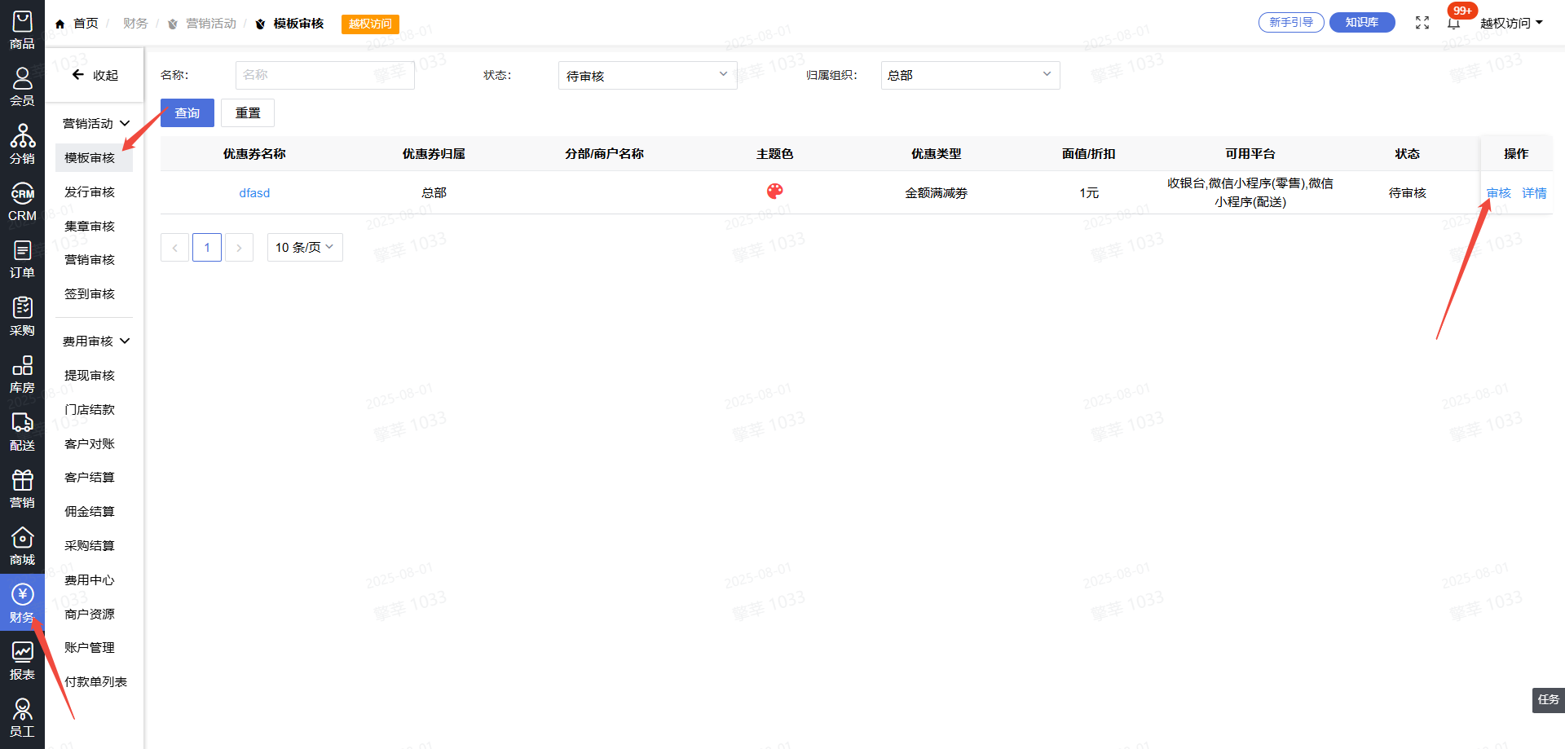Screen dimensions: 1565x749
Task: Click the 重置 reset button
Action: (248, 113)
